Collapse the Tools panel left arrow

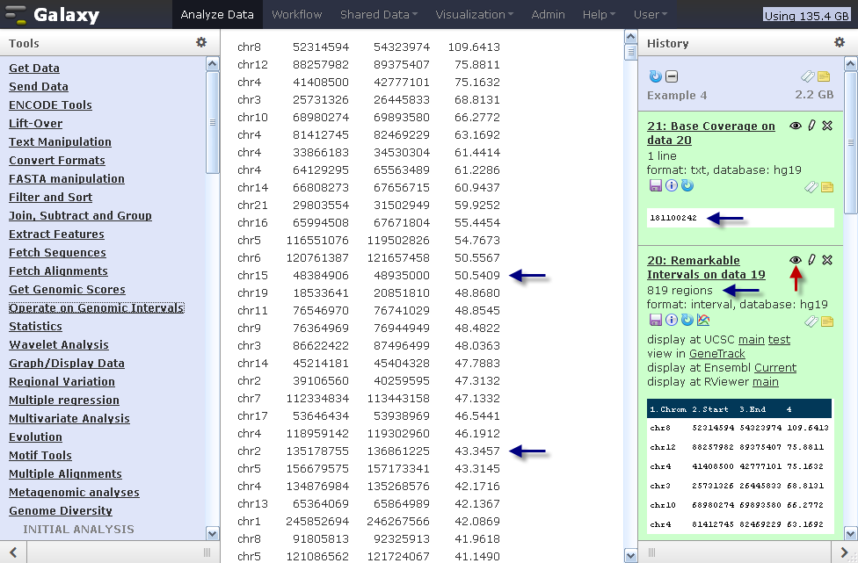(x=13, y=552)
